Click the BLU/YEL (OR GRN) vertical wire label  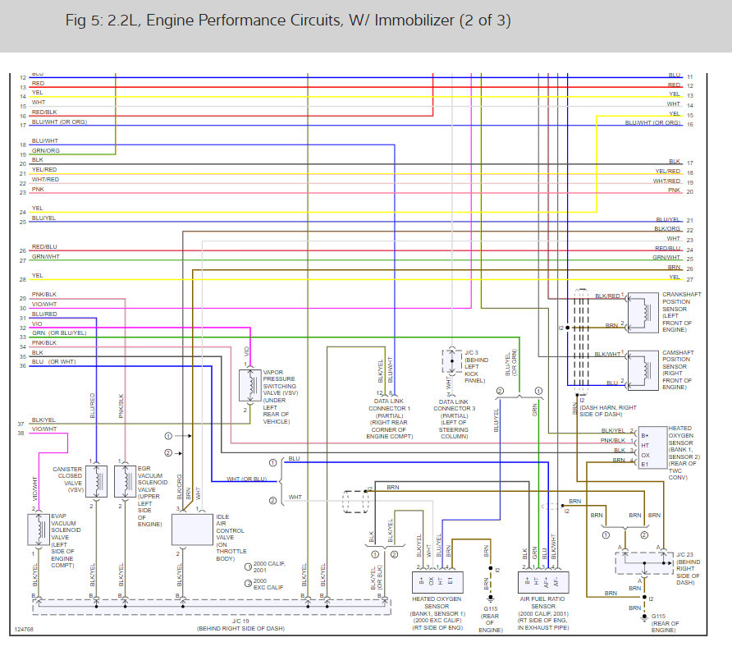(511, 363)
